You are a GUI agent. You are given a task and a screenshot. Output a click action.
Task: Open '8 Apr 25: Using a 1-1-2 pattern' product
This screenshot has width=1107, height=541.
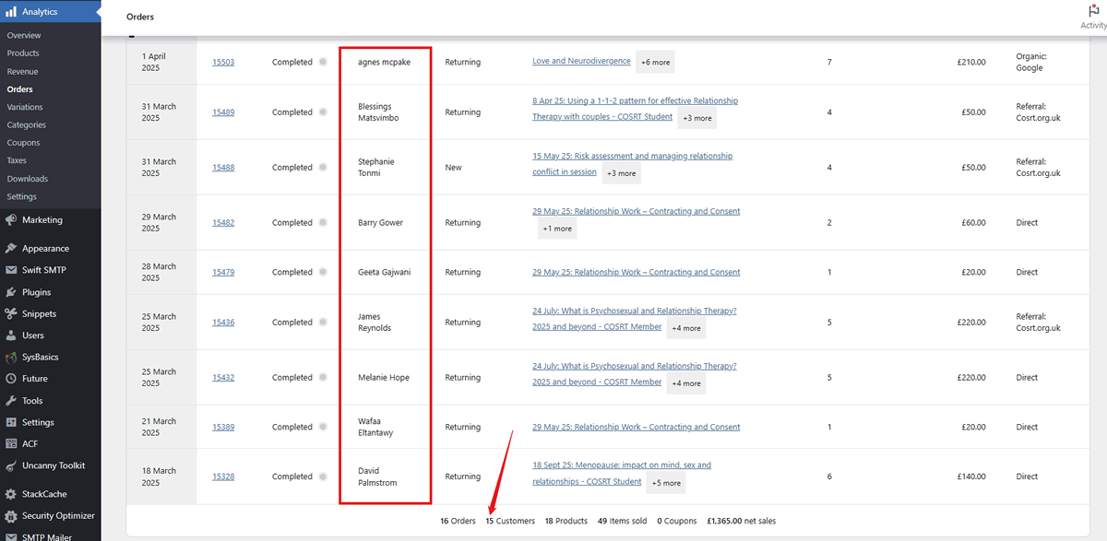pyautogui.click(x=635, y=109)
